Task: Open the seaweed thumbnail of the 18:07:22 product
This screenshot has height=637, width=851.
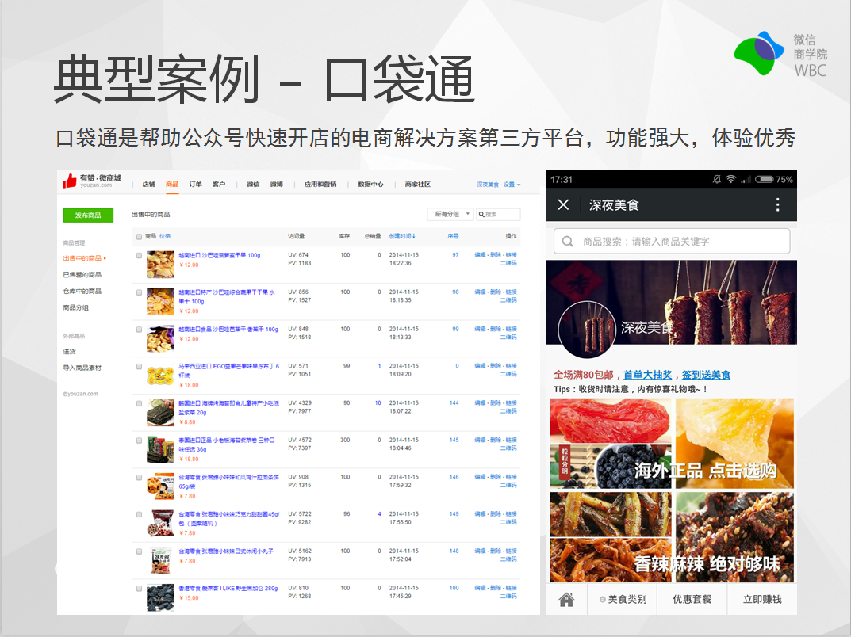Action: tap(160, 412)
